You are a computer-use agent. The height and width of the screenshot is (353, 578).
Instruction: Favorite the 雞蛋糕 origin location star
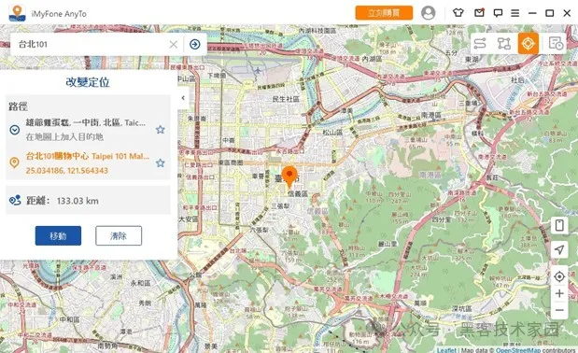click(x=160, y=129)
